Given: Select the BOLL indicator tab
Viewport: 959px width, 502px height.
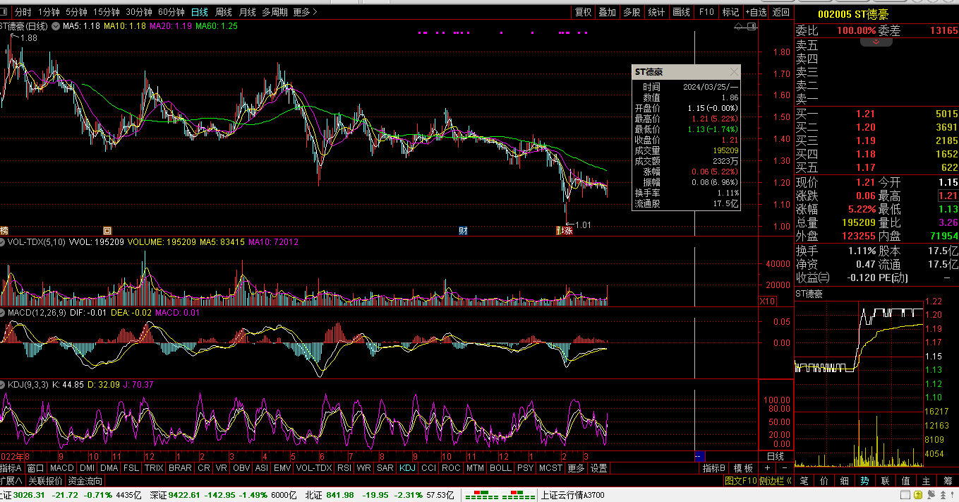Looking at the screenshot, I should [500, 468].
